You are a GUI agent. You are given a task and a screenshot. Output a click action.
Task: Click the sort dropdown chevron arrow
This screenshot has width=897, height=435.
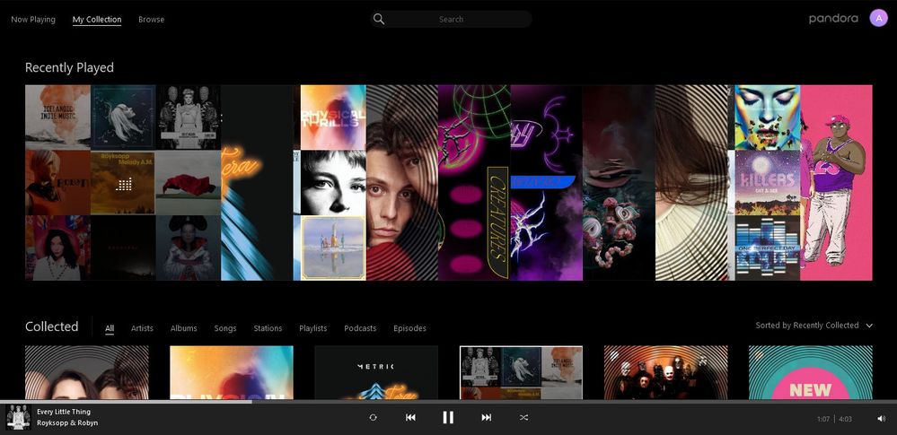click(869, 326)
